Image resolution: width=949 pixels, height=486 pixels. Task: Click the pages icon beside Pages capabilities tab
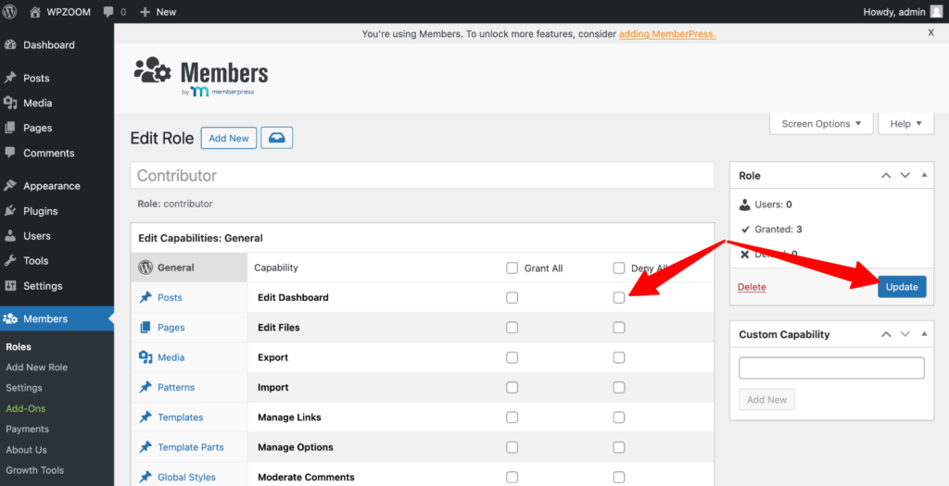click(x=146, y=327)
